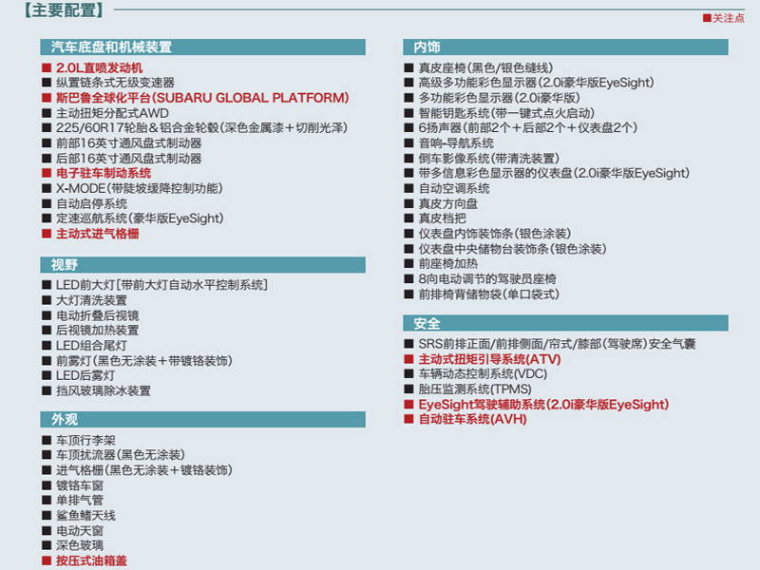Click 自动空调系统 row
760x570 pixels.
(x=447, y=188)
